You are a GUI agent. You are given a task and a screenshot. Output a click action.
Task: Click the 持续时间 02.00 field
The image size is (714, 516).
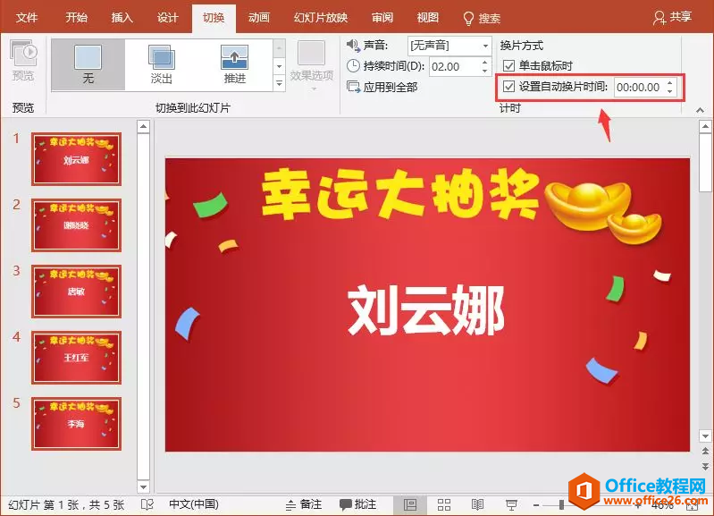[454, 66]
